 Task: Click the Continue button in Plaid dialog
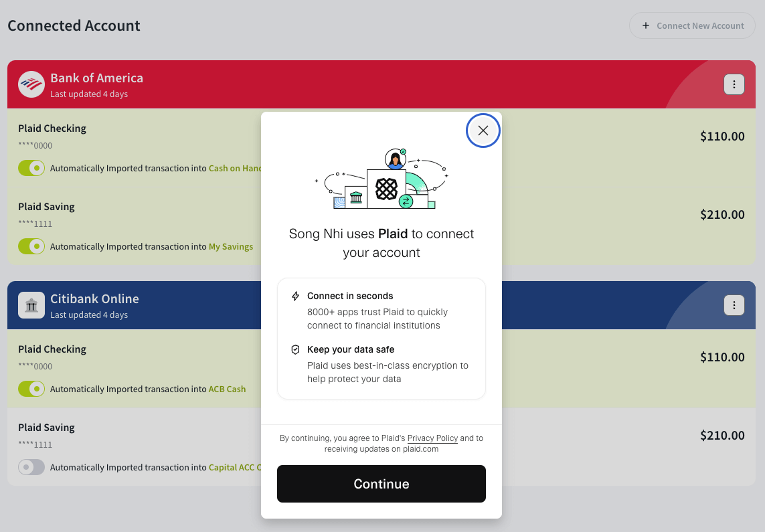(381, 484)
